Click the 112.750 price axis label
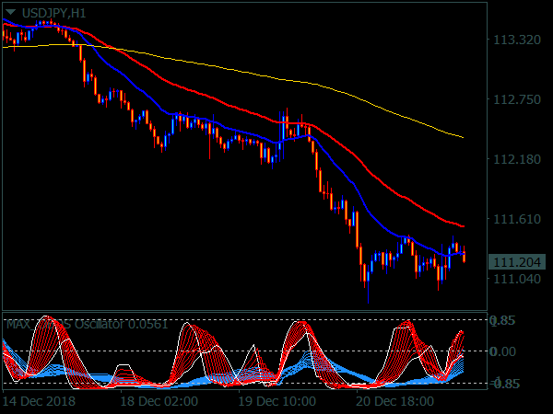This screenshot has width=553, height=414. 516,100
